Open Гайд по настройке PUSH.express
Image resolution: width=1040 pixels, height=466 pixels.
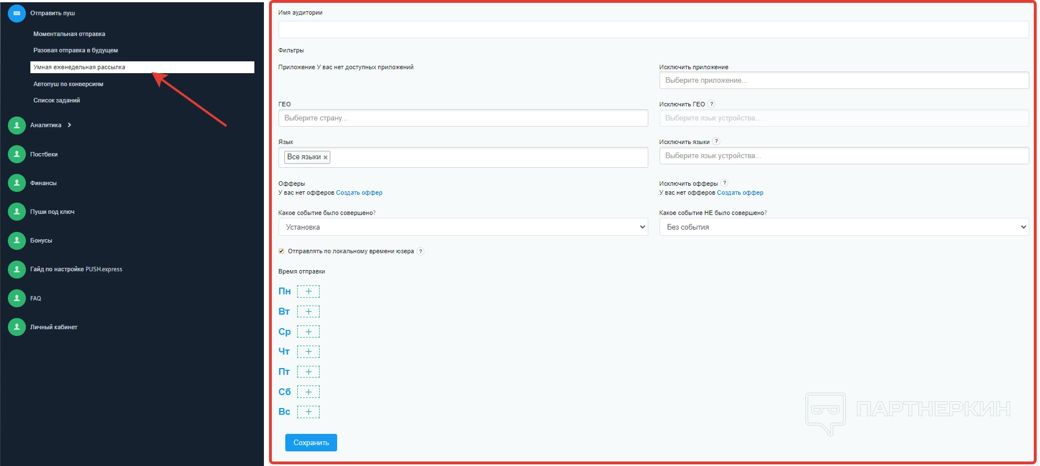coord(76,269)
